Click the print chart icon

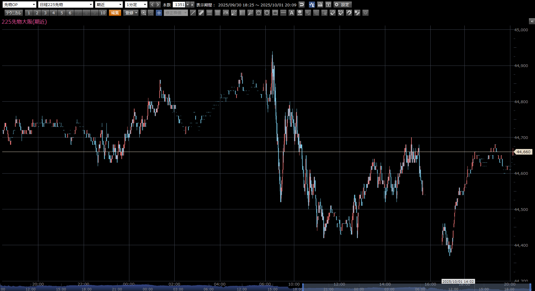coord(320,5)
